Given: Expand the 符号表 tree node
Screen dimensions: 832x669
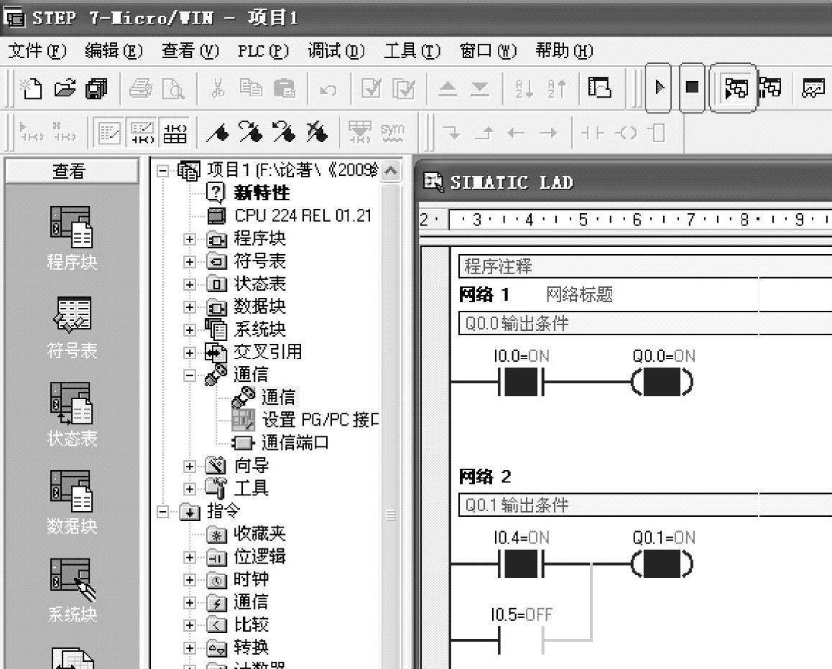Looking at the screenshot, I should coord(190,261).
